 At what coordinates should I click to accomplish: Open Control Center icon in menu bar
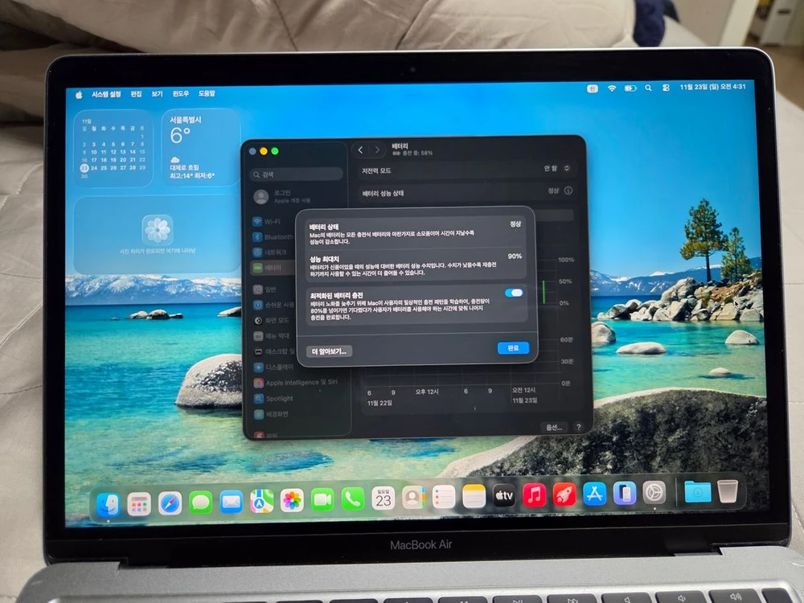click(x=666, y=88)
